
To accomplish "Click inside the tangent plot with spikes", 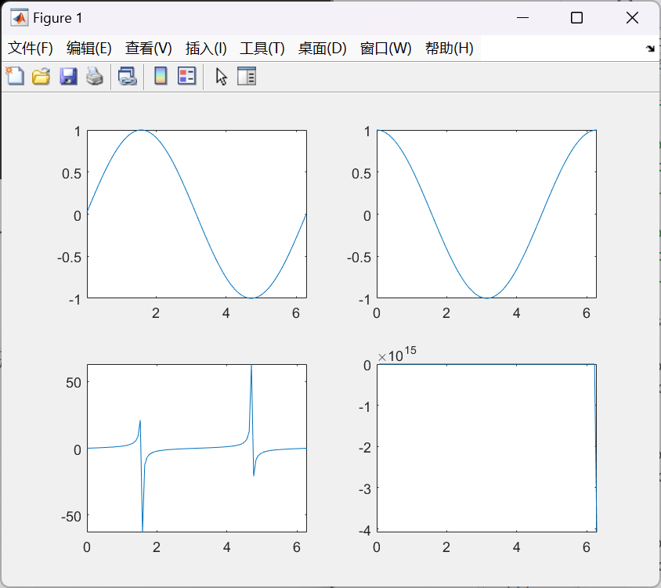I will tap(196, 470).
